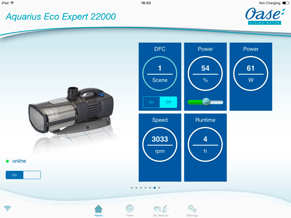Go to the second page dot

pyautogui.click(x=136, y=188)
